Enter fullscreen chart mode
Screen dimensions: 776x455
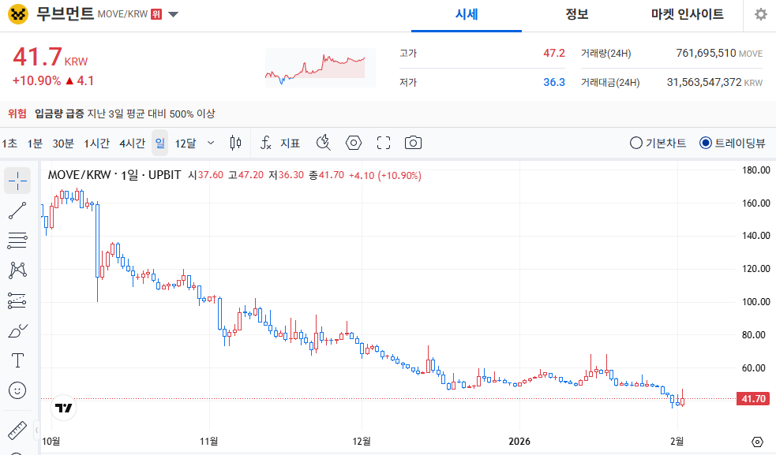(x=384, y=143)
